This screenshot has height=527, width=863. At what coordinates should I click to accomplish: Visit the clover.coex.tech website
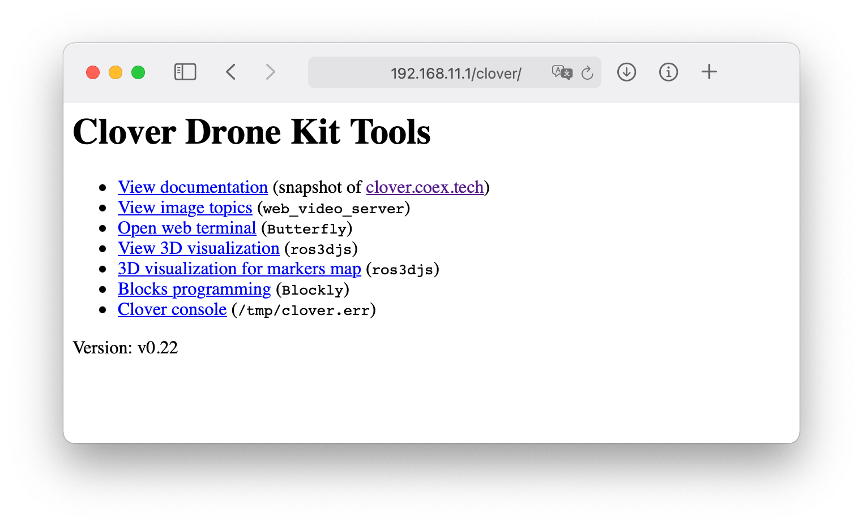(425, 187)
